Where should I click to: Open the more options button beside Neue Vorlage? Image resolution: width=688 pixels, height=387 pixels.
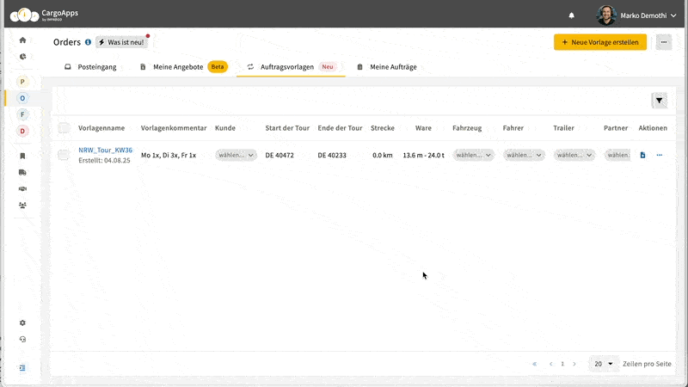click(664, 42)
